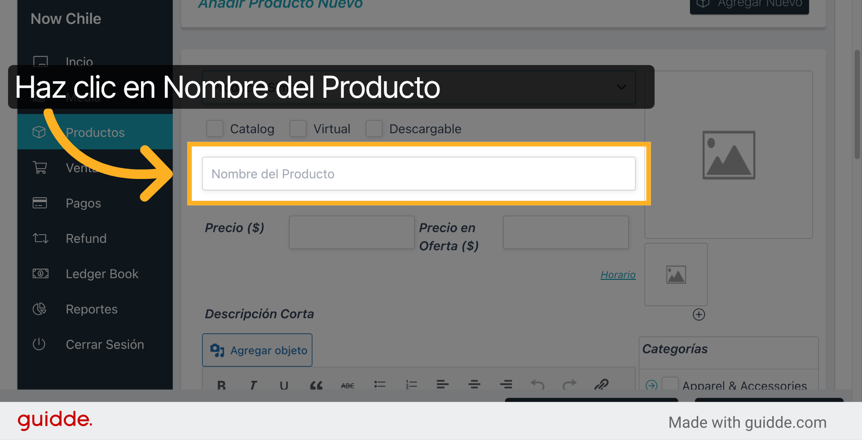Open the Horario schedule link
Image resolution: width=862 pixels, height=440 pixels.
(618, 274)
